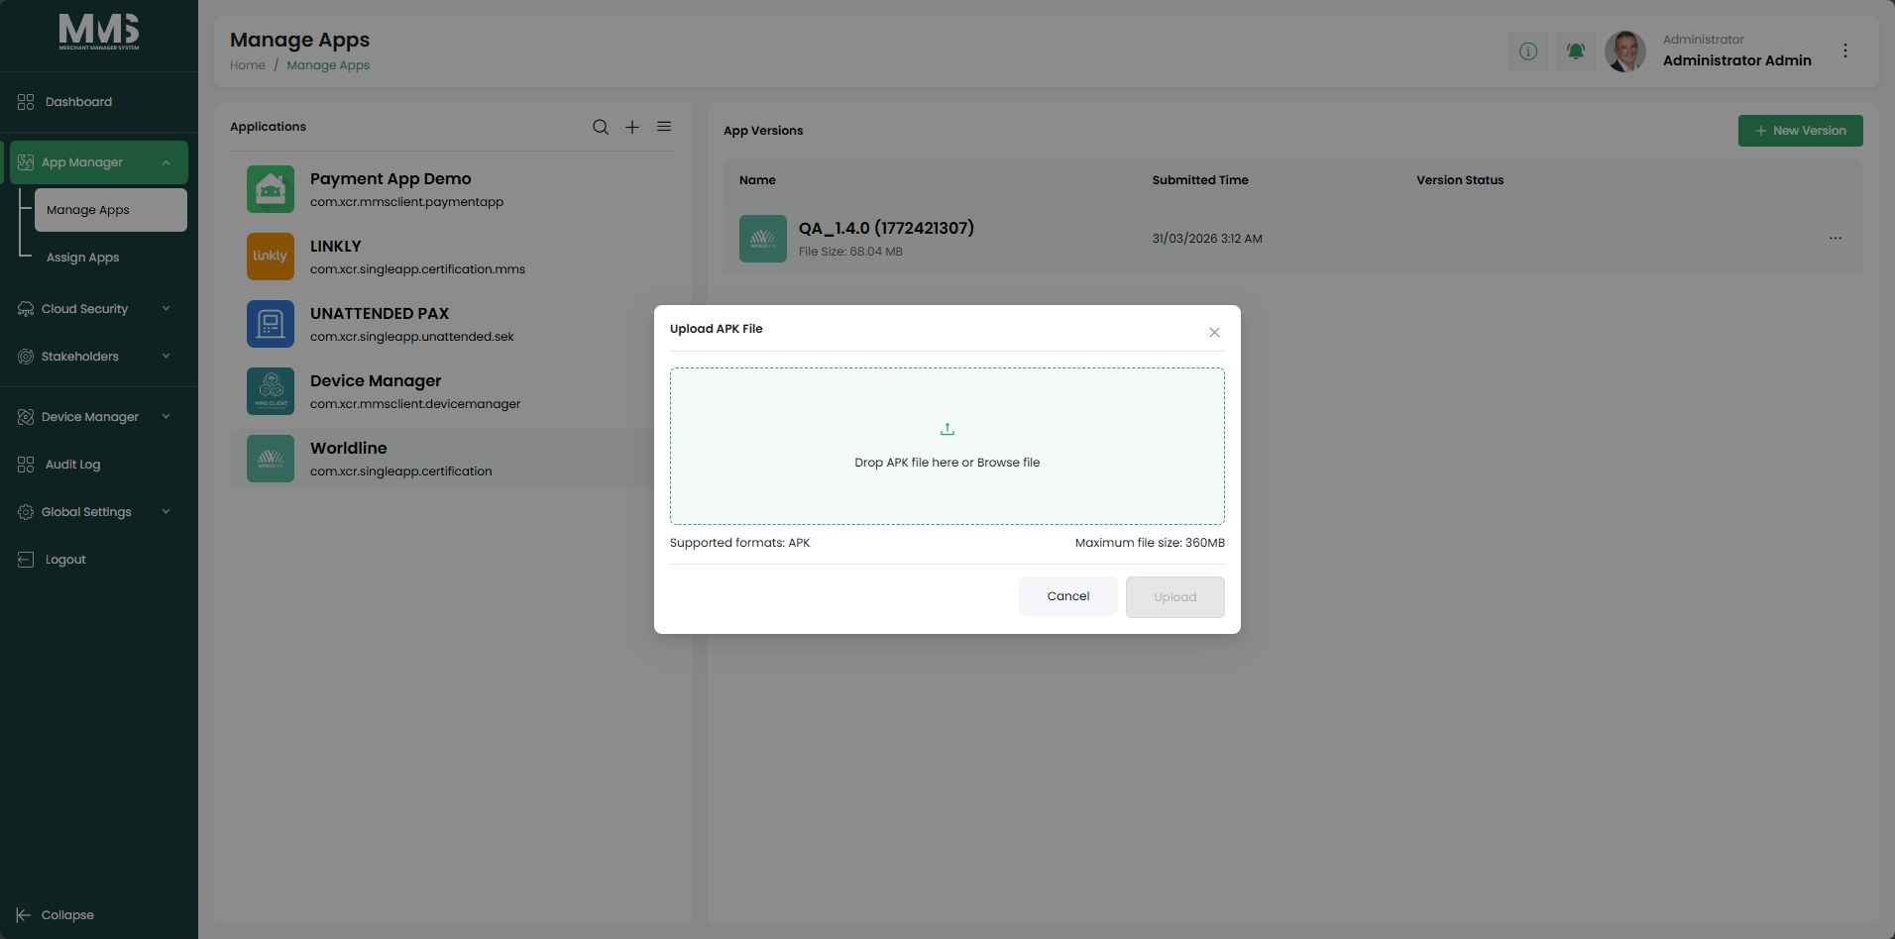Open header three-dot options menu
The height and width of the screenshot is (939, 1895).
(1845, 51)
